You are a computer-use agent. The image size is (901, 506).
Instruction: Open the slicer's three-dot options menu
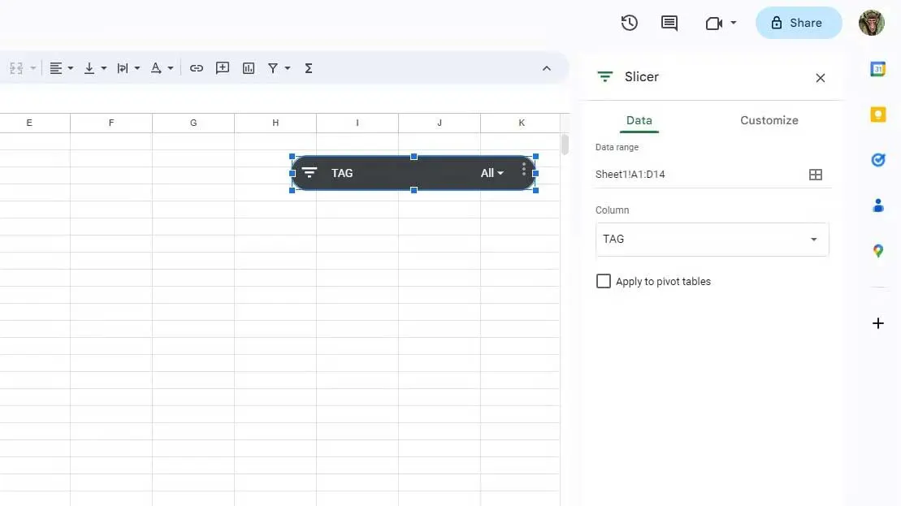click(524, 172)
